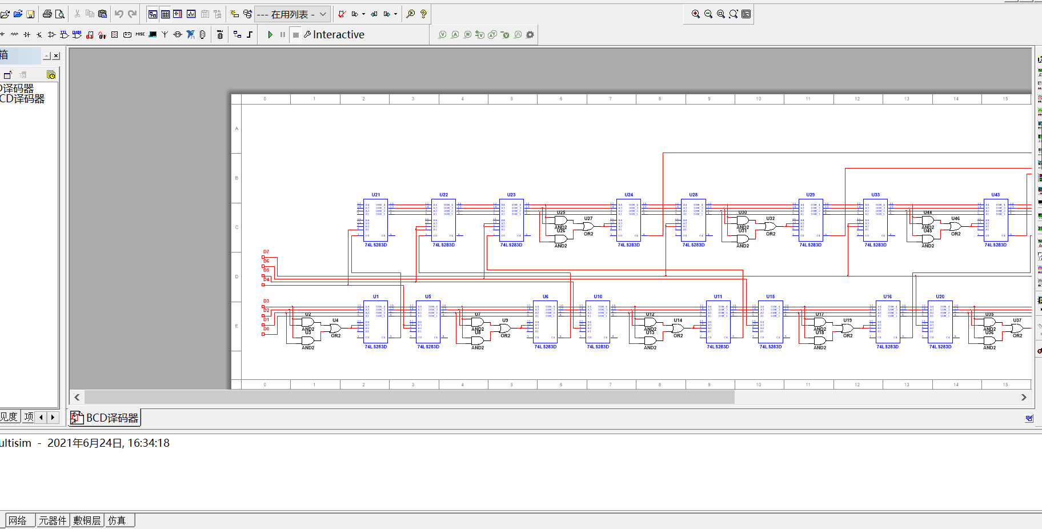
Task: Place a Differential voltage probe
Action: pyautogui.click(x=480, y=34)
